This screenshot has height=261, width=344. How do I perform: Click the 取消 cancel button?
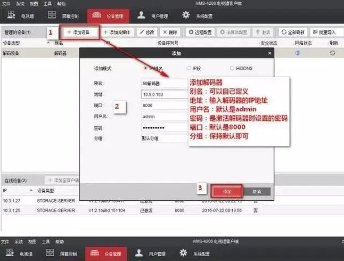257,191
